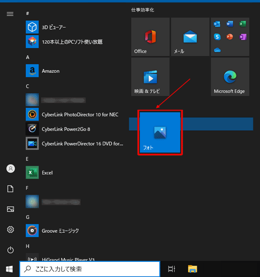Open Outlook in the Office group tile
This screenshot has height=277, width=260.
point(217,24)
